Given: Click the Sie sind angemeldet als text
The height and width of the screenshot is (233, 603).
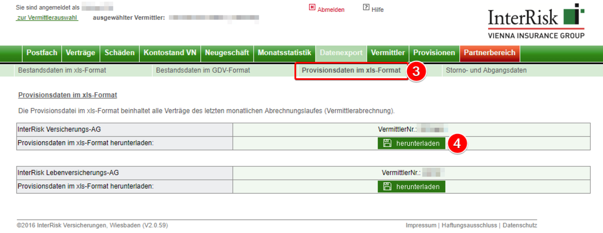Looking at the screenshot, I should pos(48,8).
